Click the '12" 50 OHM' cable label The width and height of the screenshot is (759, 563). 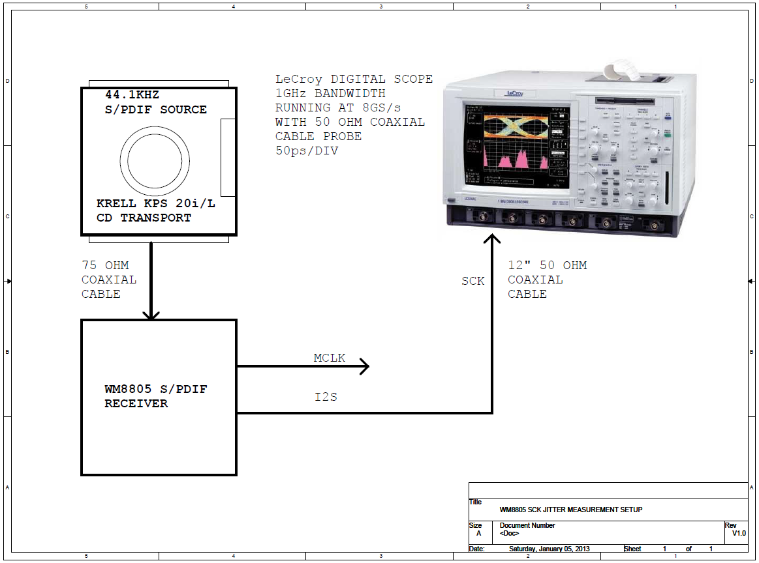tap(548, 265)
